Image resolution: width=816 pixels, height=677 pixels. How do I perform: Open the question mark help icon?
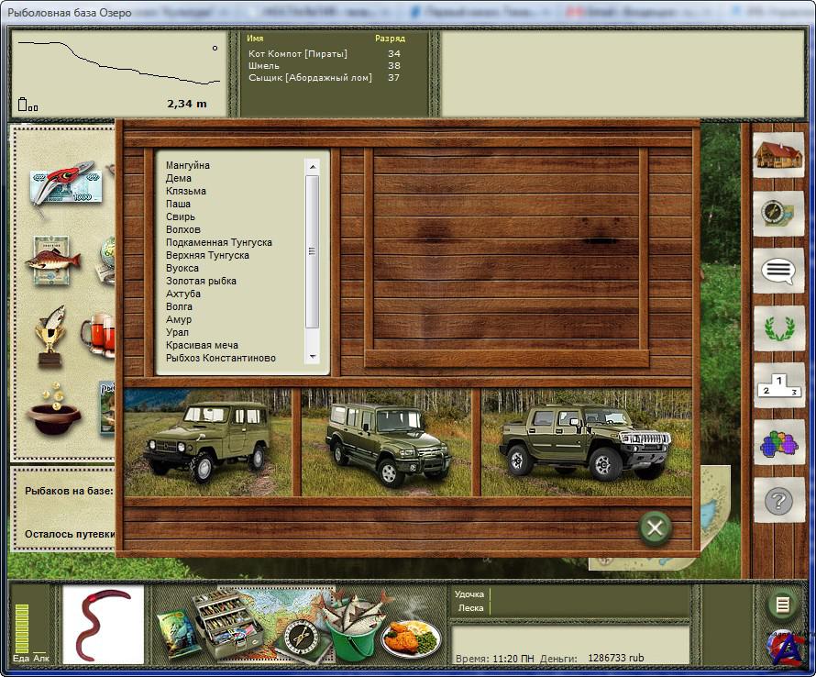(778, 502)
